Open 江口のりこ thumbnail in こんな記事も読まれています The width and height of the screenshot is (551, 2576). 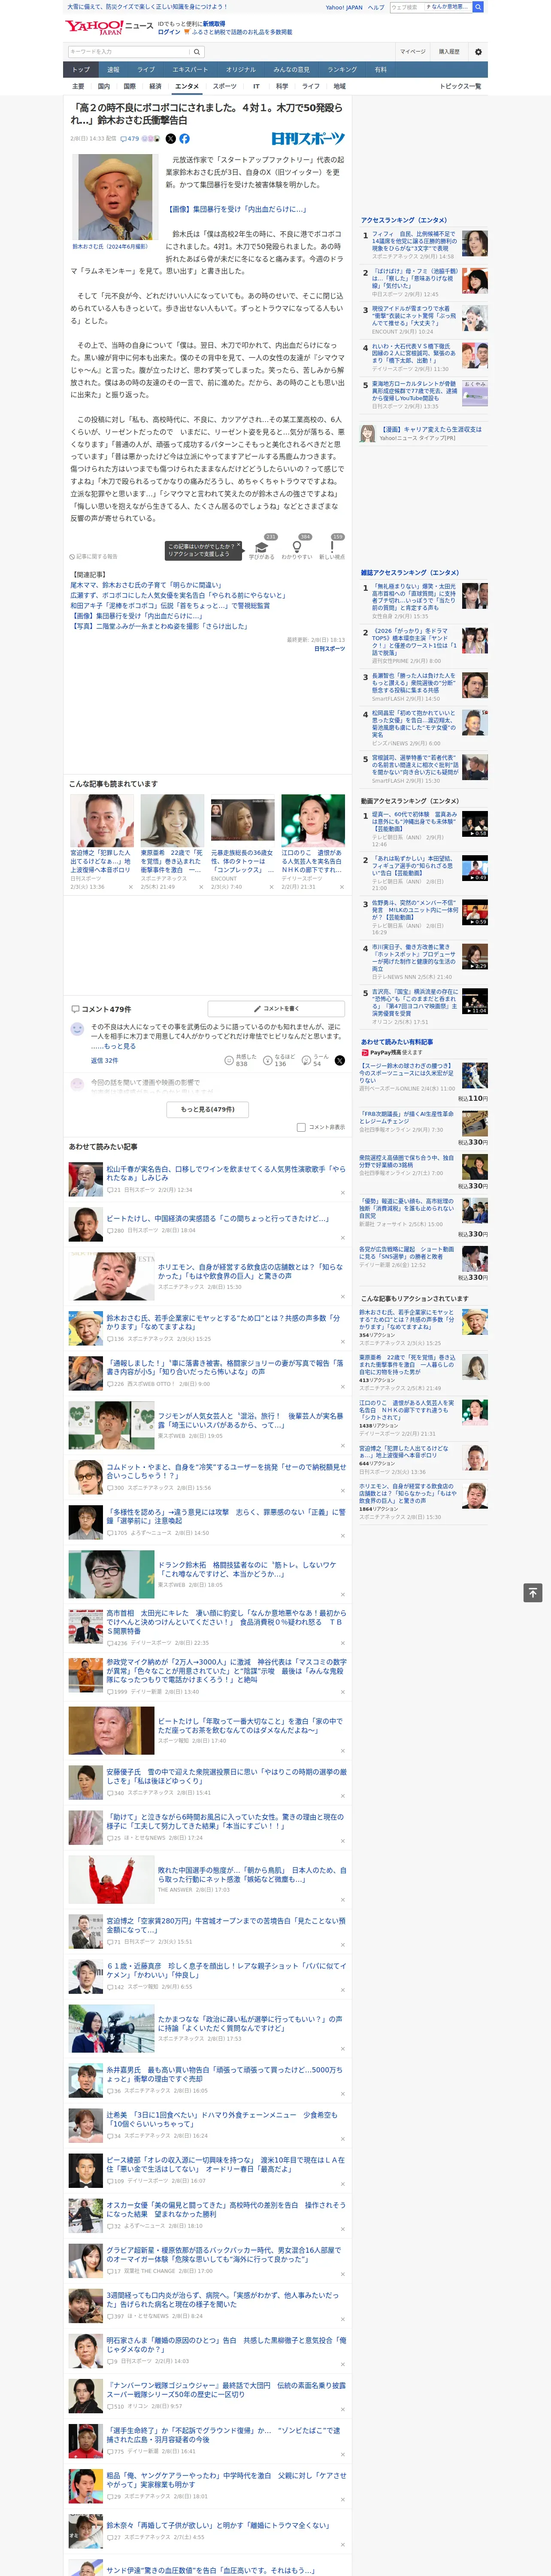(313, 820)
